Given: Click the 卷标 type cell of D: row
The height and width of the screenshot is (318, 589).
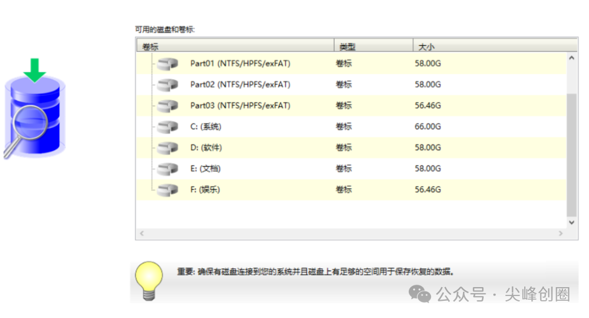Looking at the screenshot, I should (344, 148).
